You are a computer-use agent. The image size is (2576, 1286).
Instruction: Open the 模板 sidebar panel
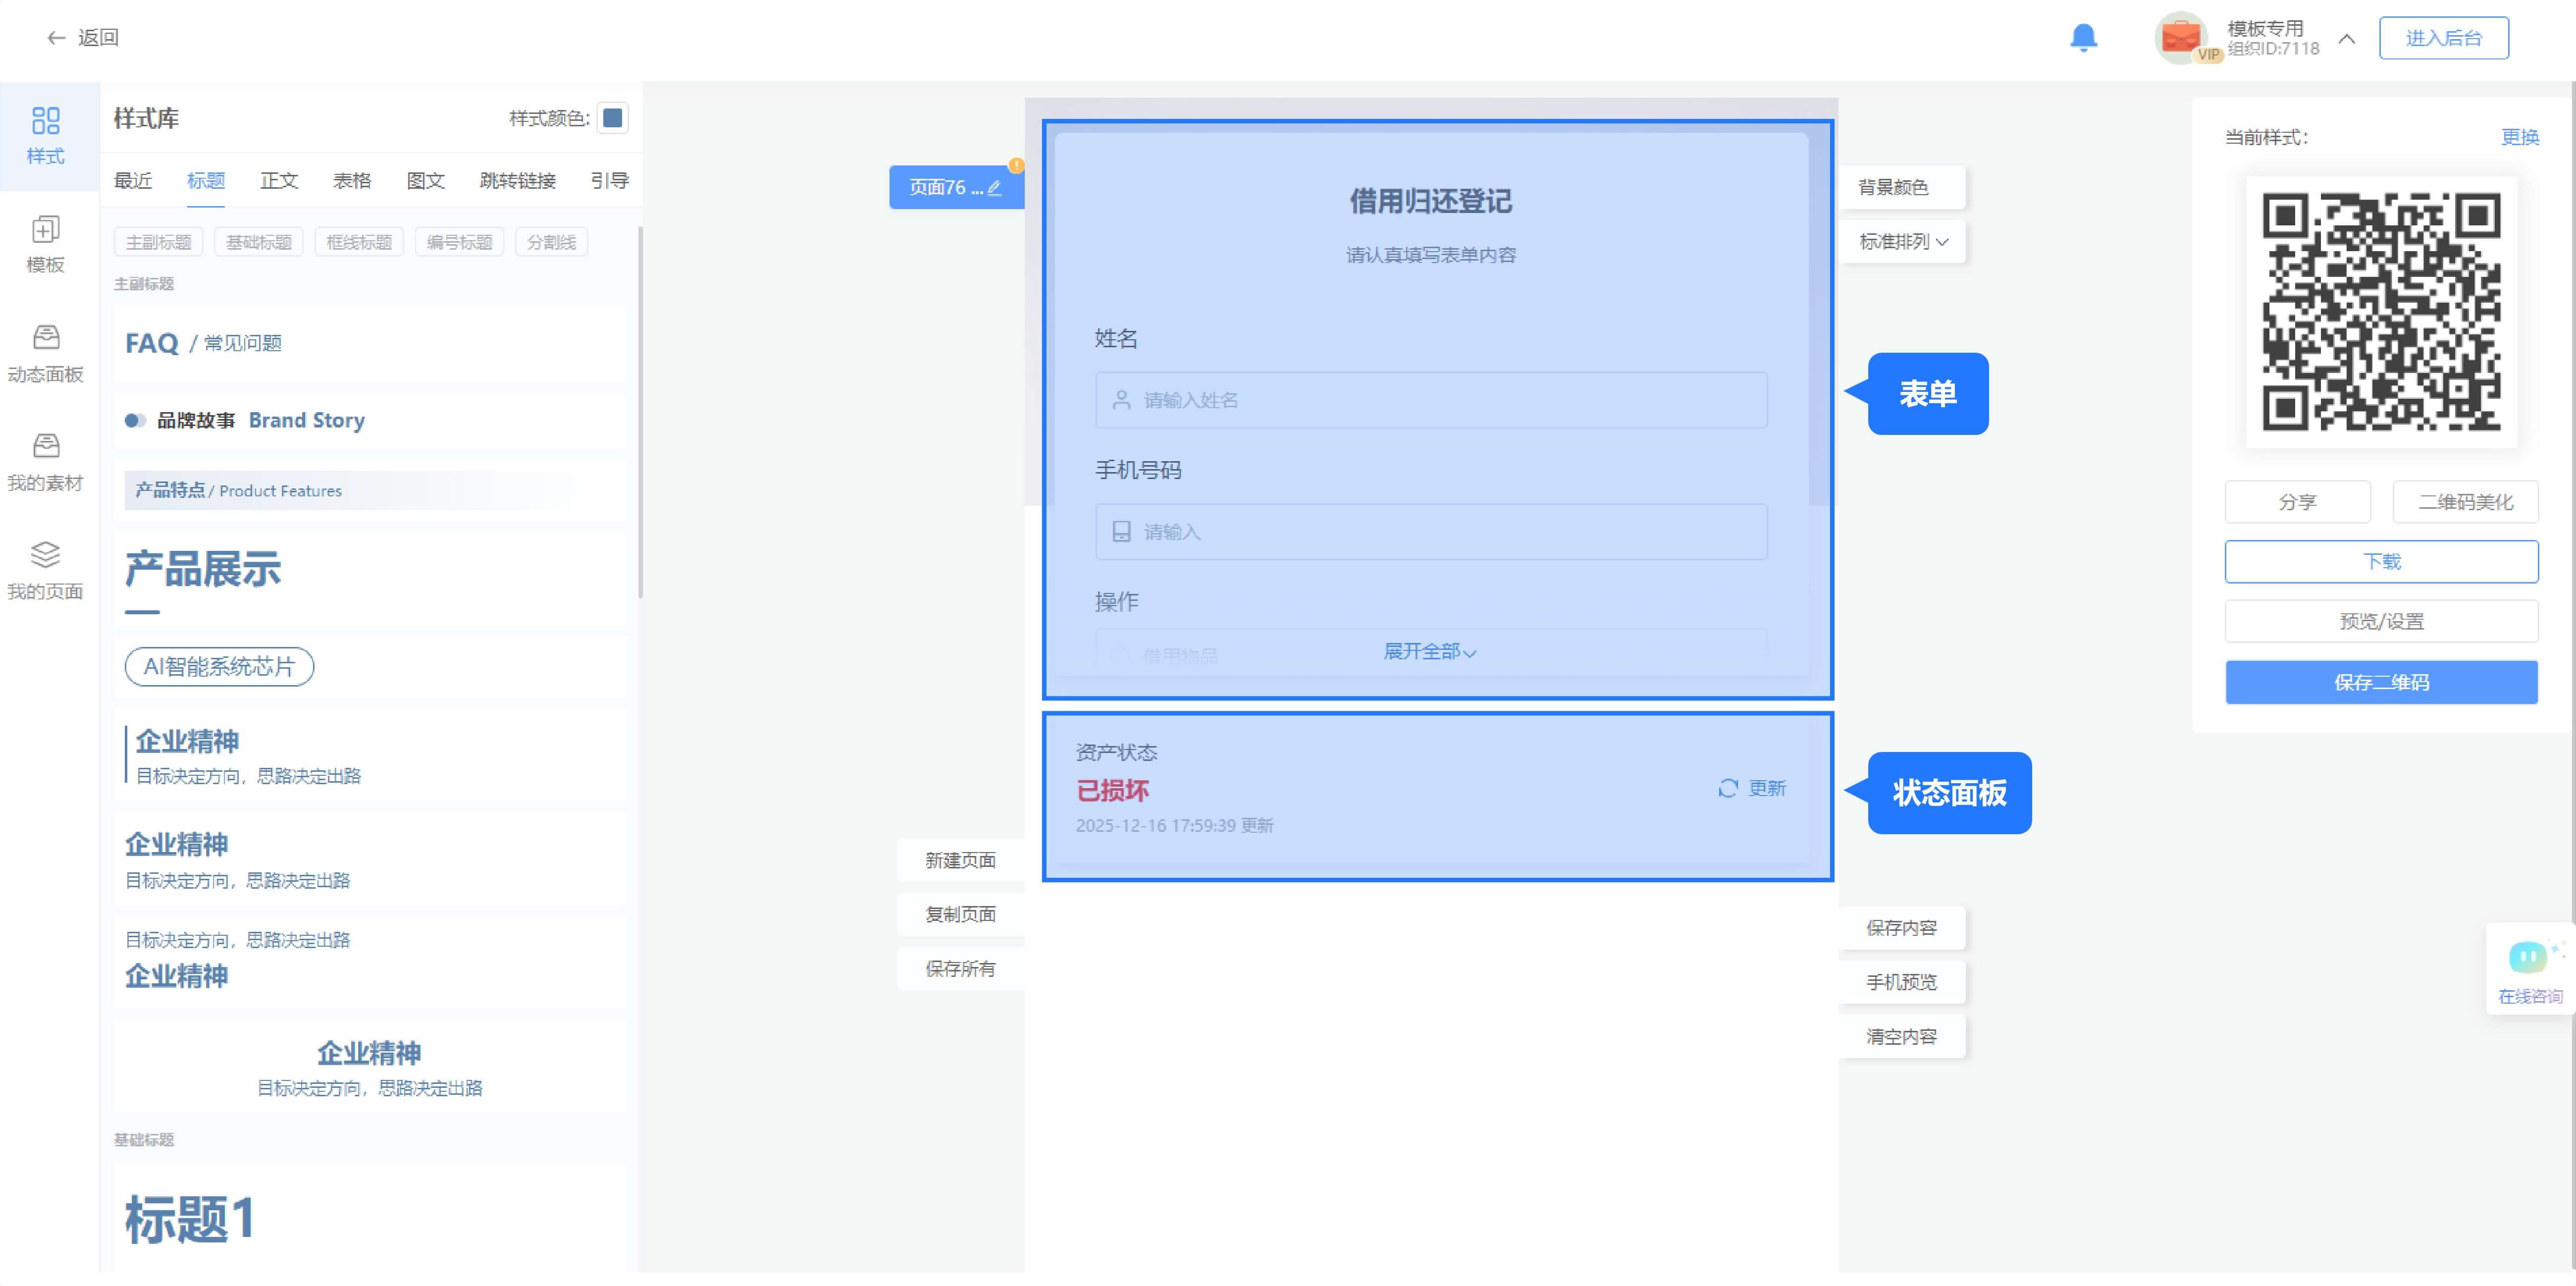pos(45,244)
